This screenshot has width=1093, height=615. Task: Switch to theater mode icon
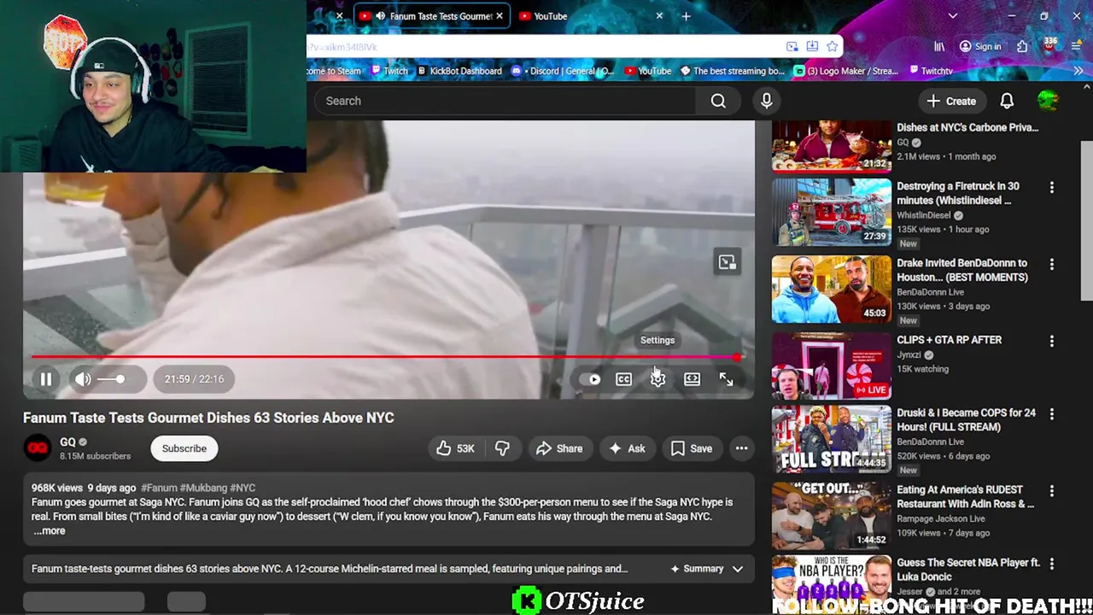pos(692,379)
